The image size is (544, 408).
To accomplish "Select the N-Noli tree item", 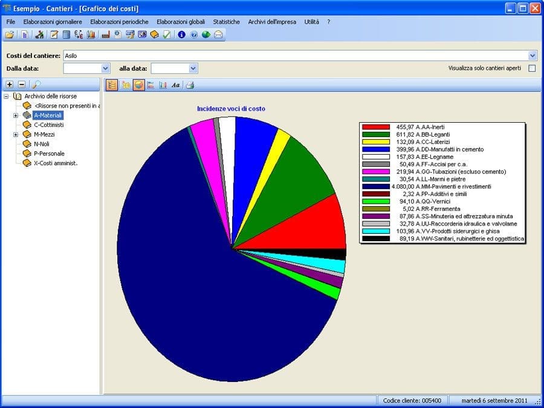I will click(x=42, y=144).
